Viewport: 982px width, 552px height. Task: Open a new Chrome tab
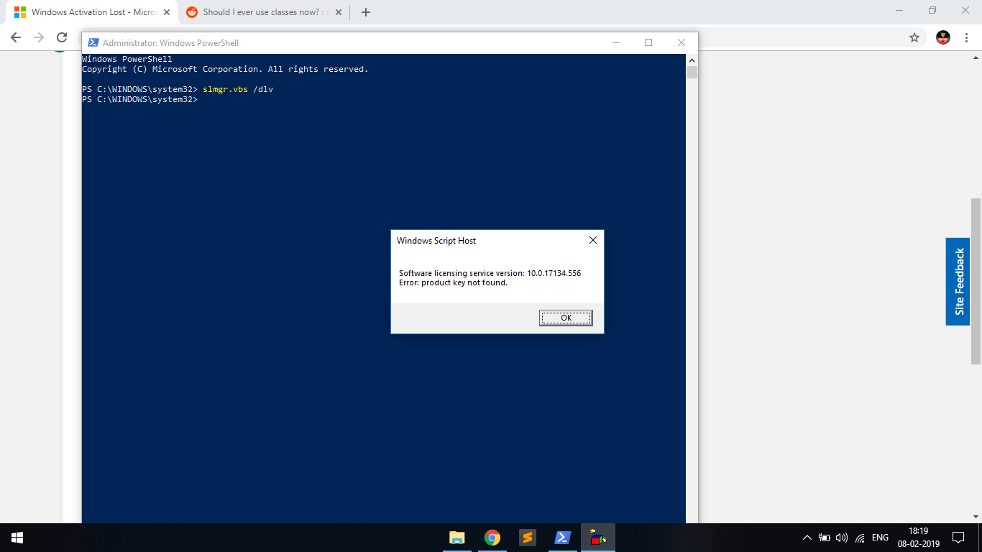[x=365, y=12]
